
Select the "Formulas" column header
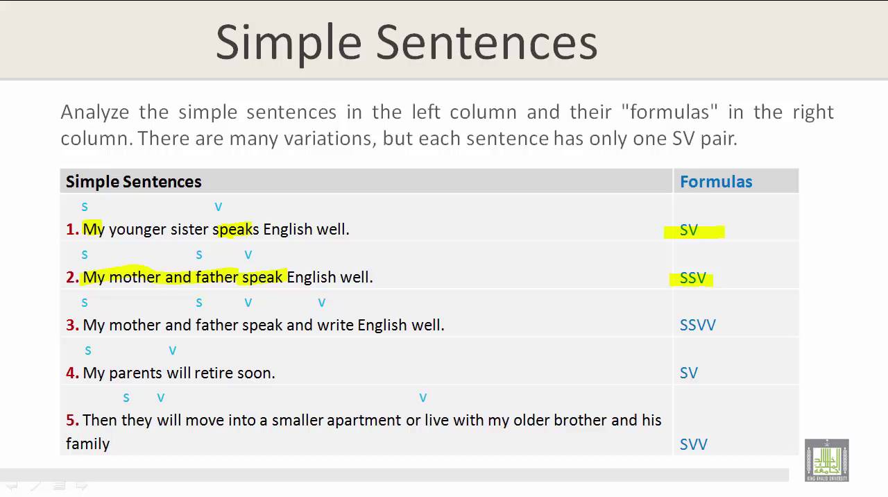716,182
